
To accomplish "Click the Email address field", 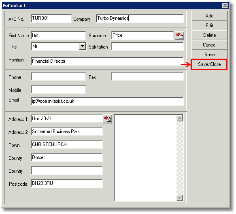I will [107, 101].
